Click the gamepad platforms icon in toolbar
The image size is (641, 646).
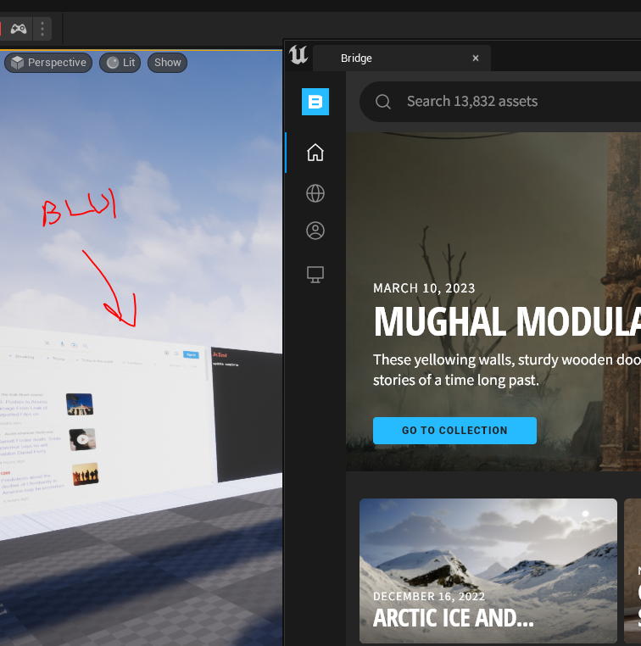19,29
